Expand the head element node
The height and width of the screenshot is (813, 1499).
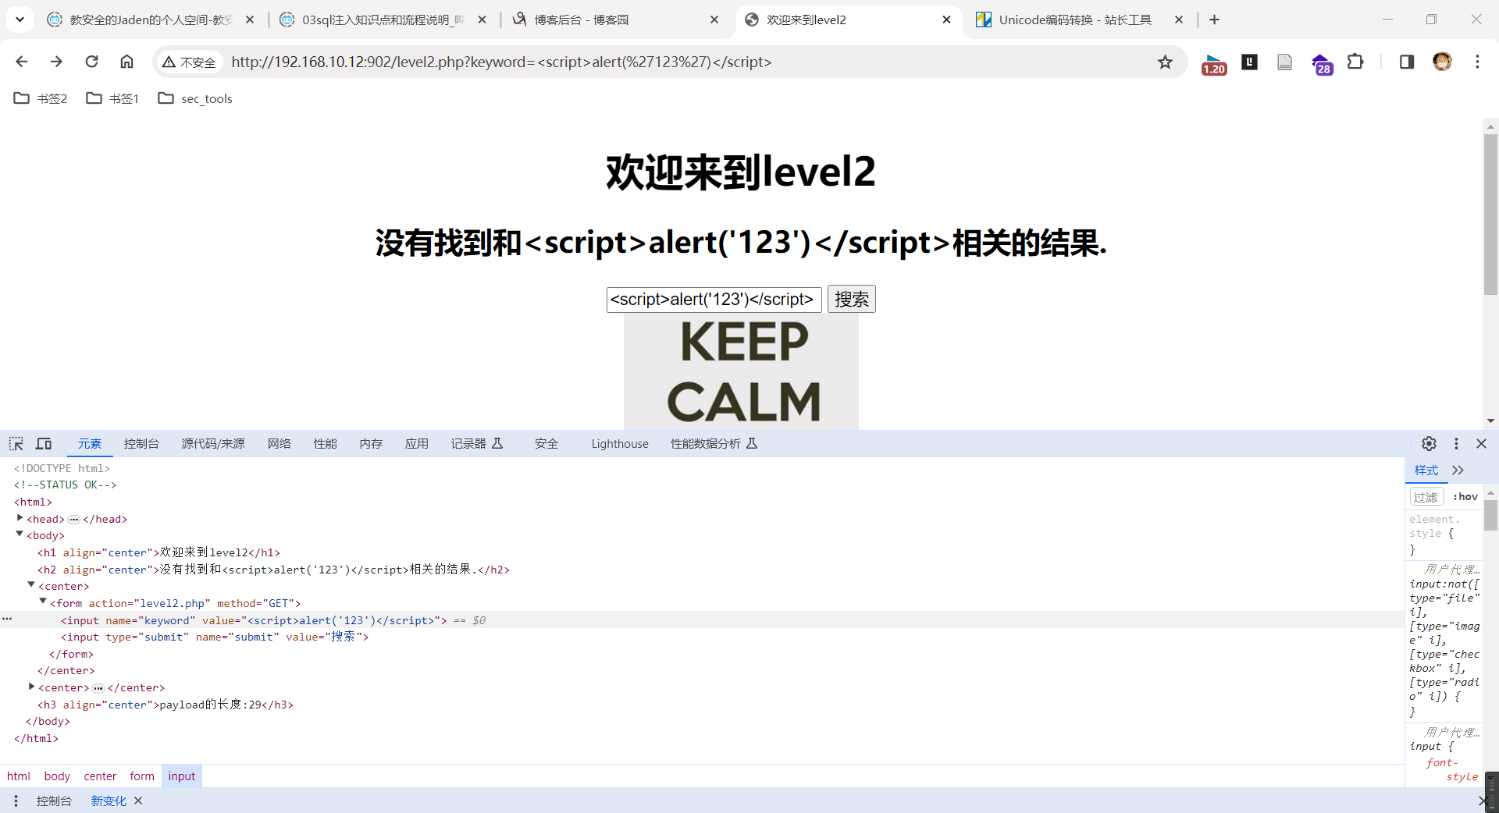click(20, 518)
